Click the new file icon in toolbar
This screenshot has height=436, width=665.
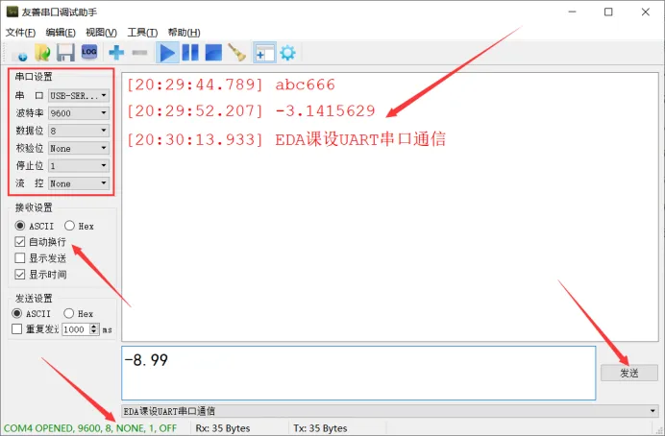coord(19,54)
